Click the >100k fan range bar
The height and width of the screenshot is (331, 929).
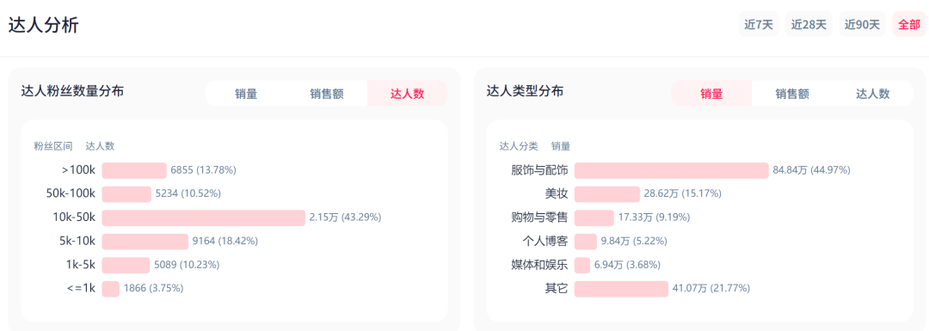click(x=134, y=170)
